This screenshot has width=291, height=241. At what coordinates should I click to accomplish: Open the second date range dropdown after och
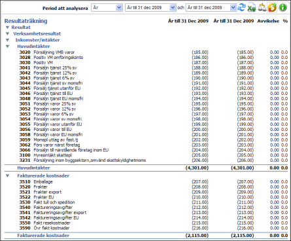tap(211, 8)
